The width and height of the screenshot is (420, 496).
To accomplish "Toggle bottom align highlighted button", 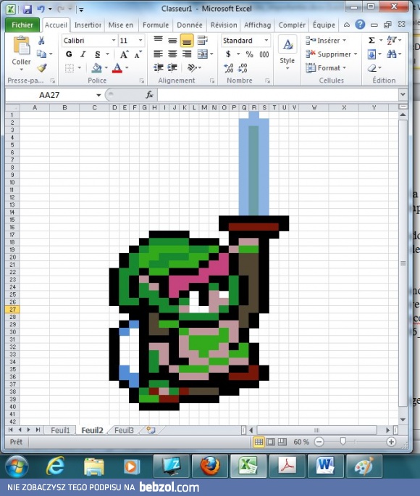I will (187, 41).
